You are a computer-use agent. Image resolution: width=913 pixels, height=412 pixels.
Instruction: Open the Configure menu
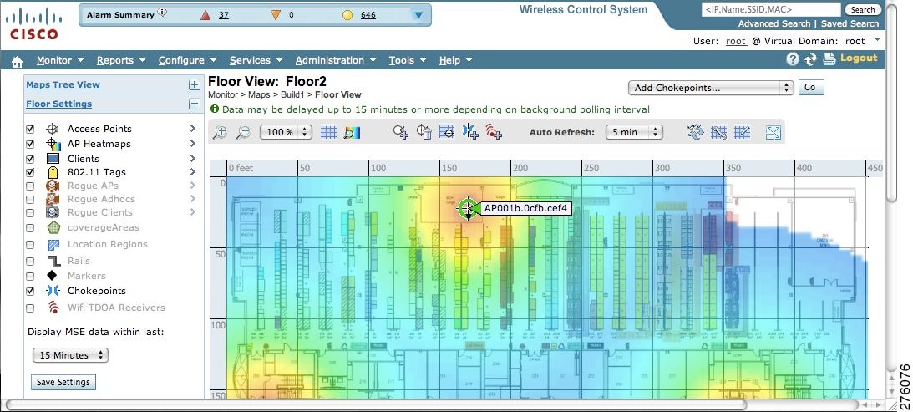click(x=187, y=60)
